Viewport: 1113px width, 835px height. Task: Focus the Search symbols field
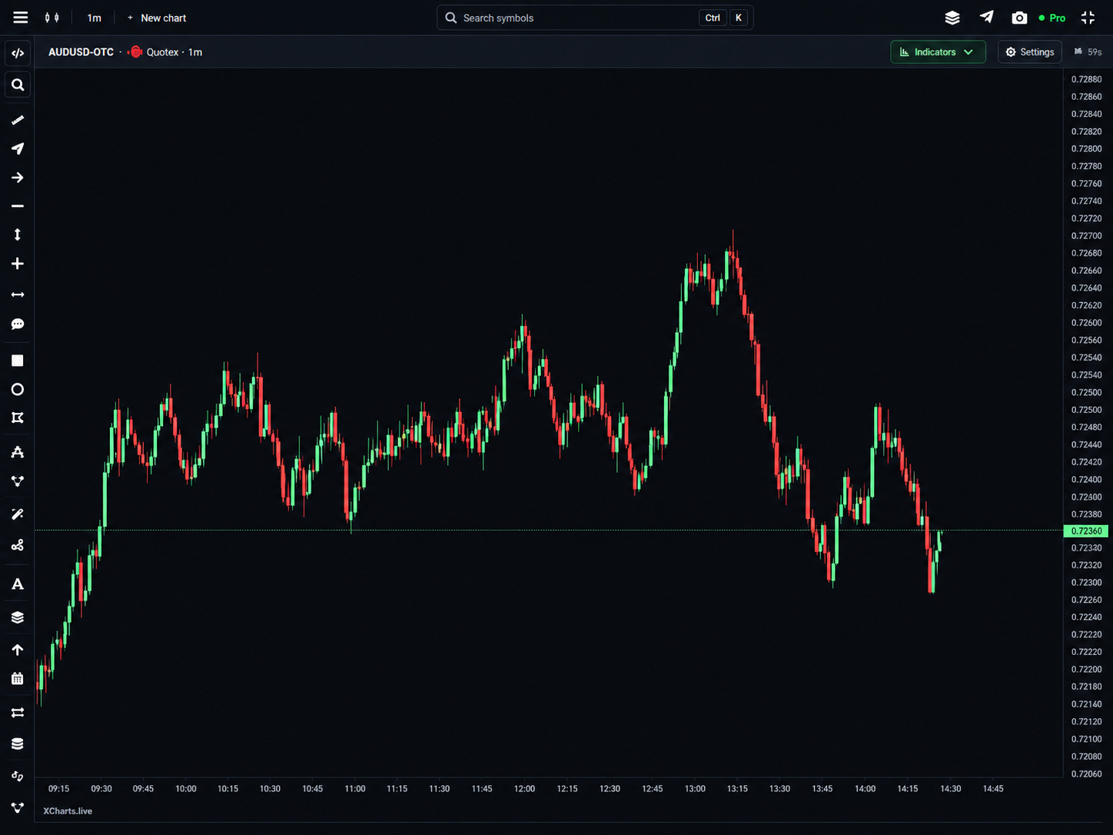(x=595, y=18)
